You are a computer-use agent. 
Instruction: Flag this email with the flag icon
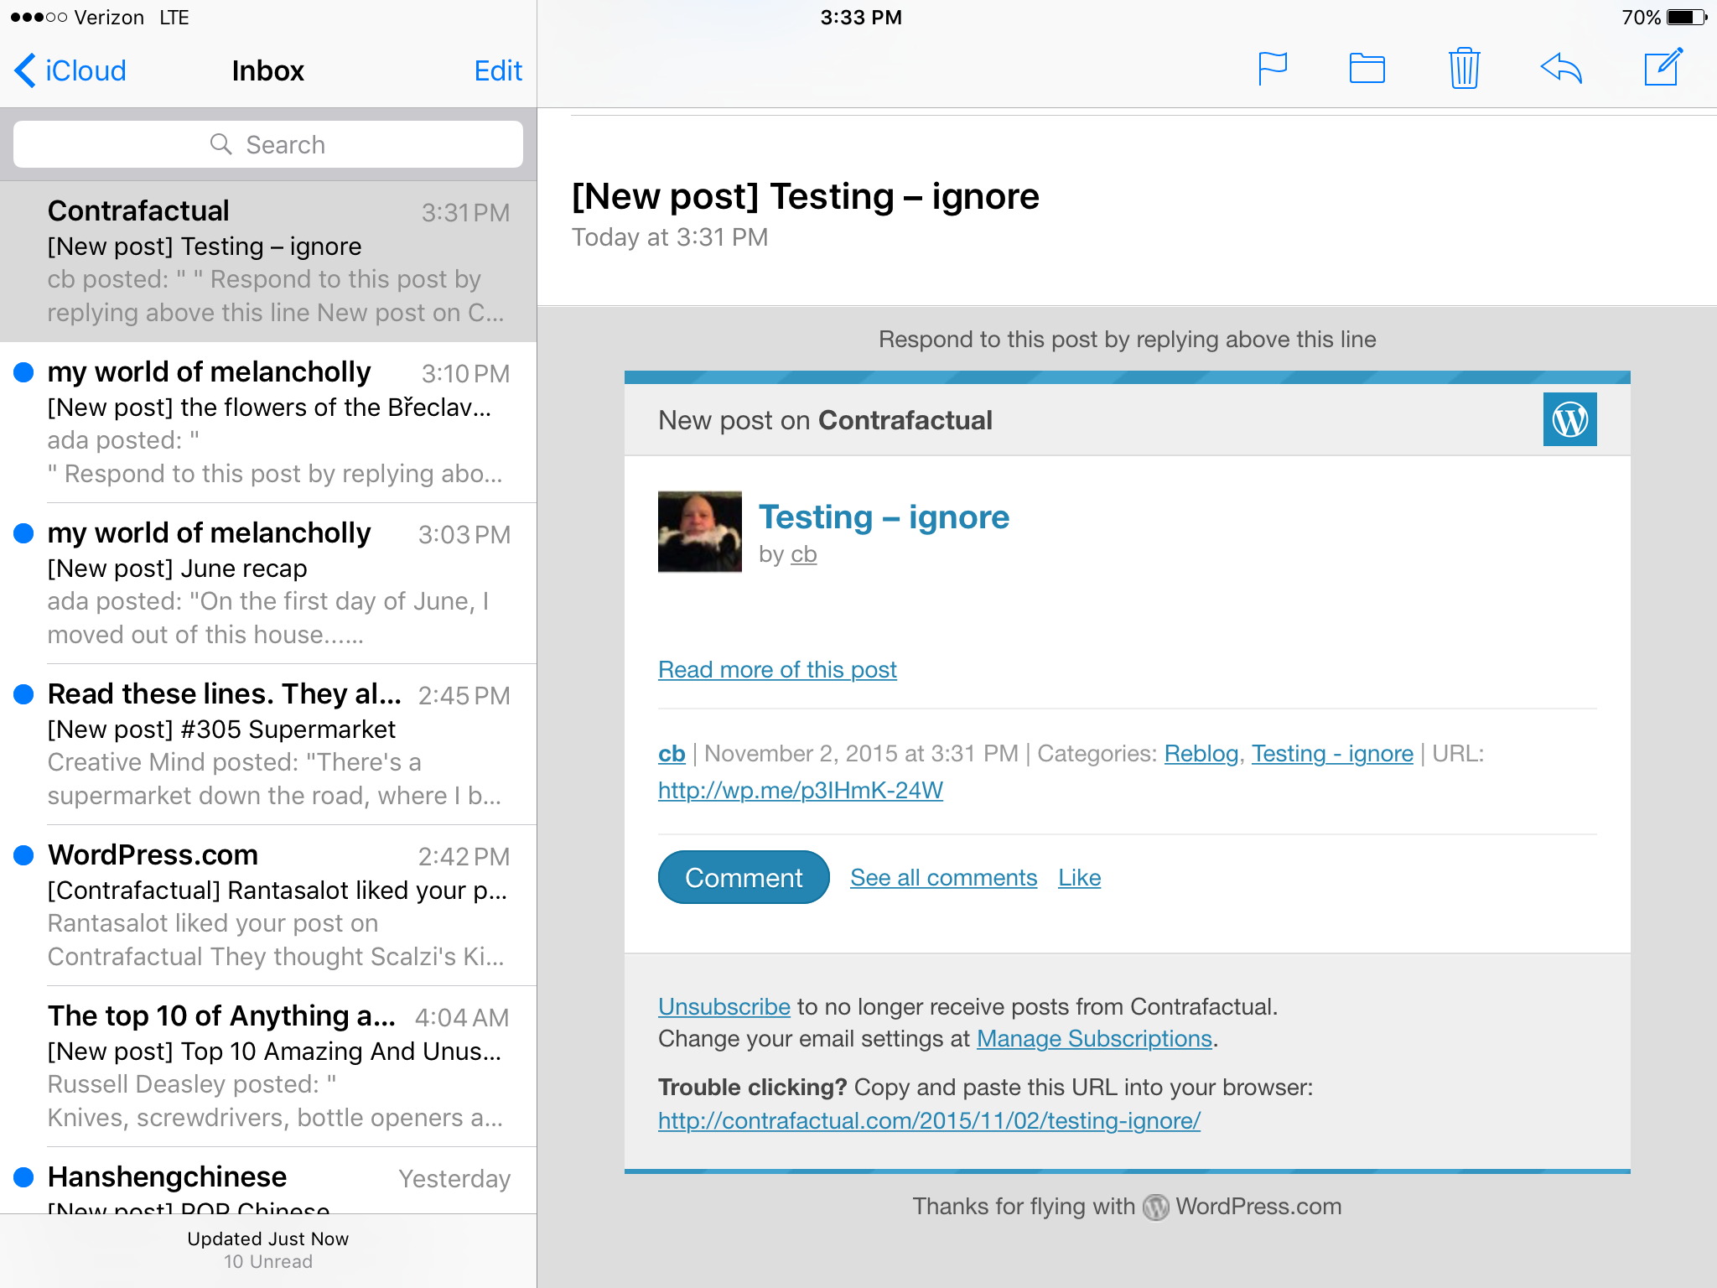point(1272,69)
